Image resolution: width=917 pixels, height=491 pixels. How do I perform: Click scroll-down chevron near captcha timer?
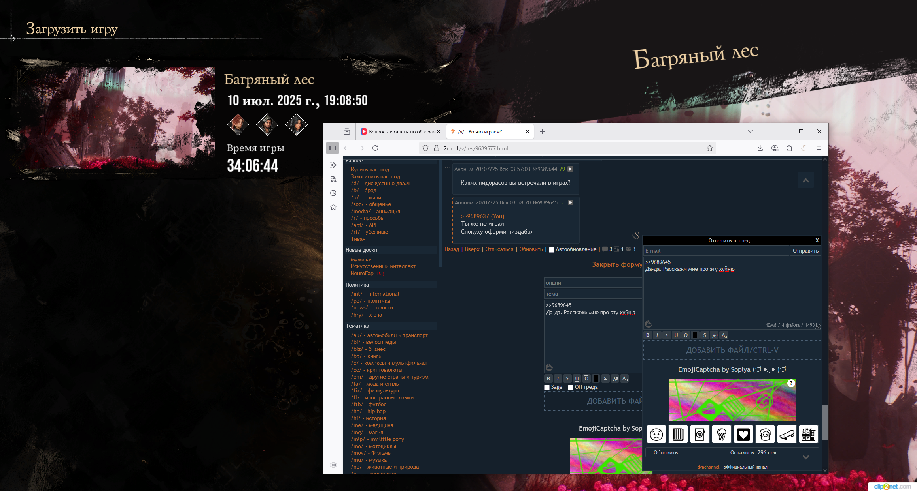point(805,457)
